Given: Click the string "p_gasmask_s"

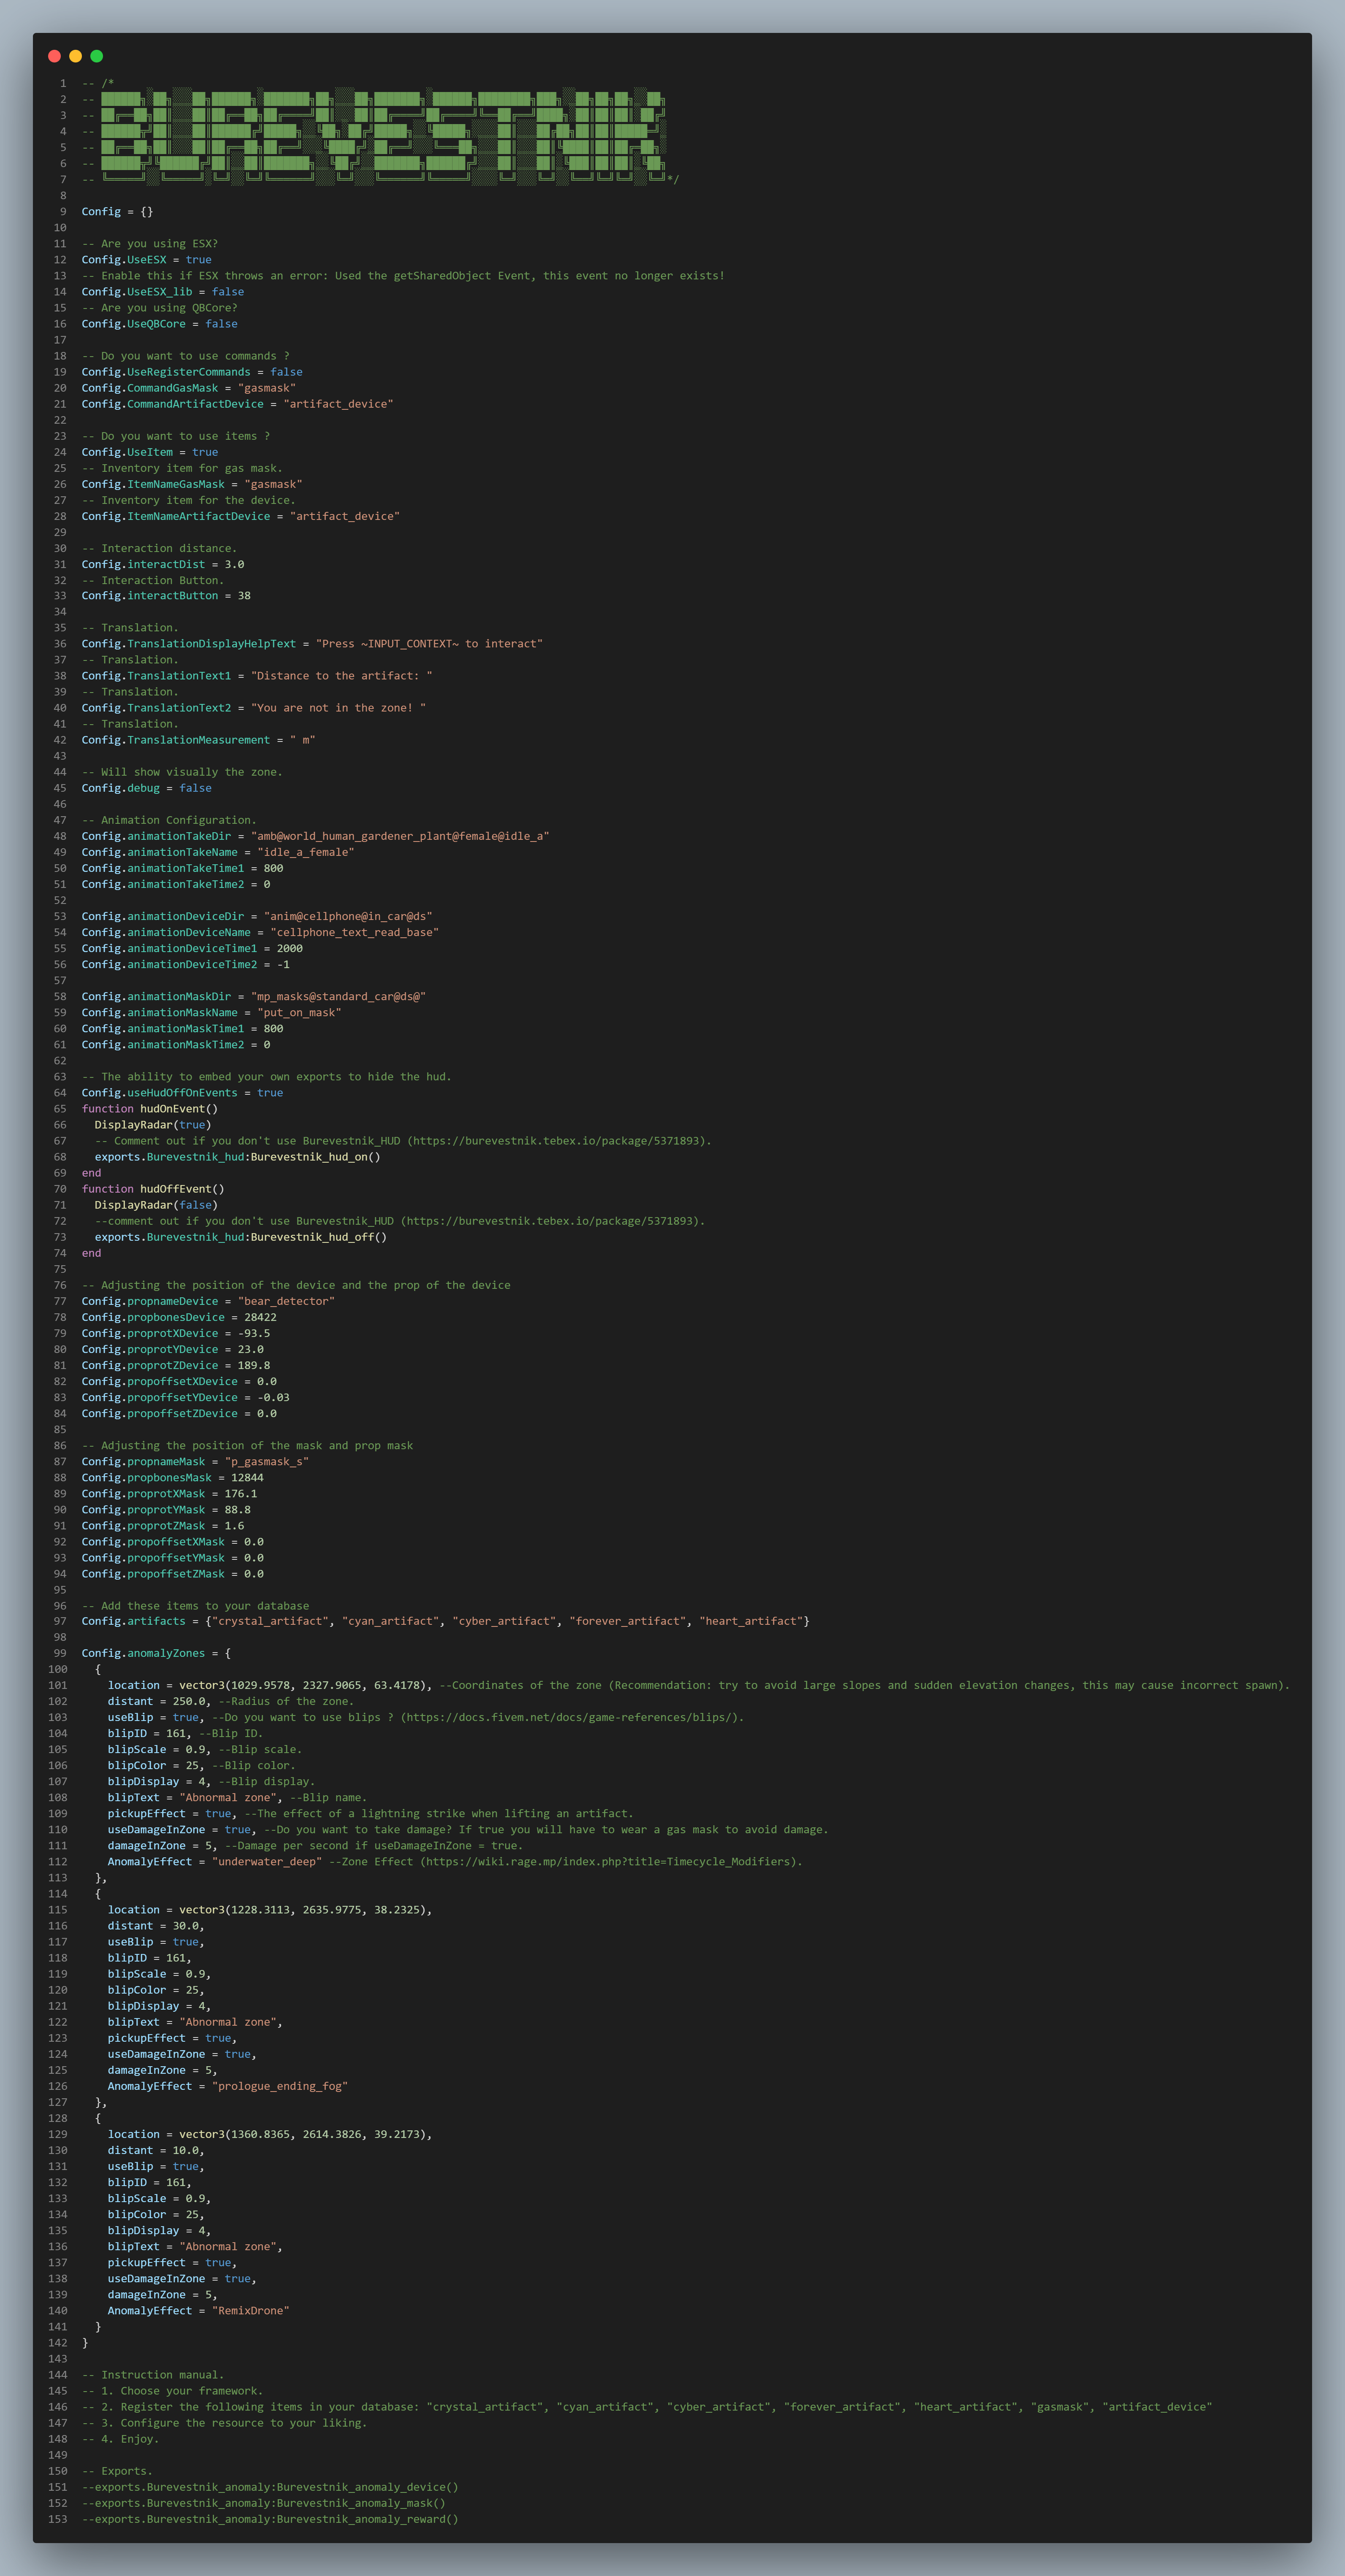Looking at the screenshot, I should click(267, 1462).
